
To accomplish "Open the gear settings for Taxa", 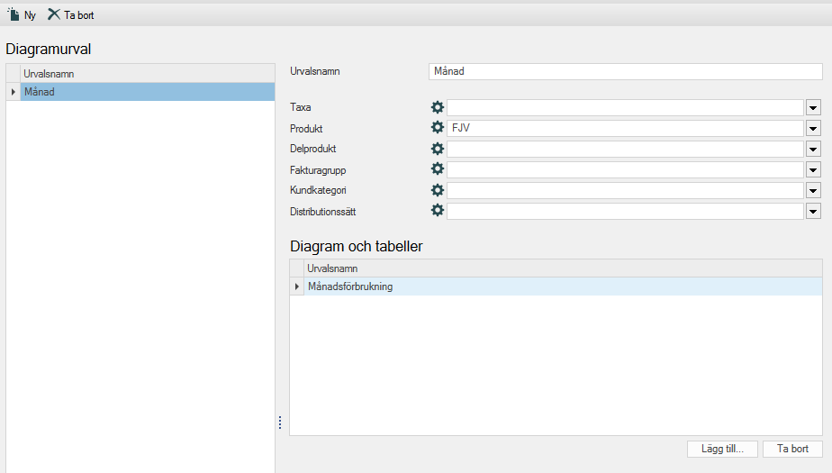I will (438, 107).
